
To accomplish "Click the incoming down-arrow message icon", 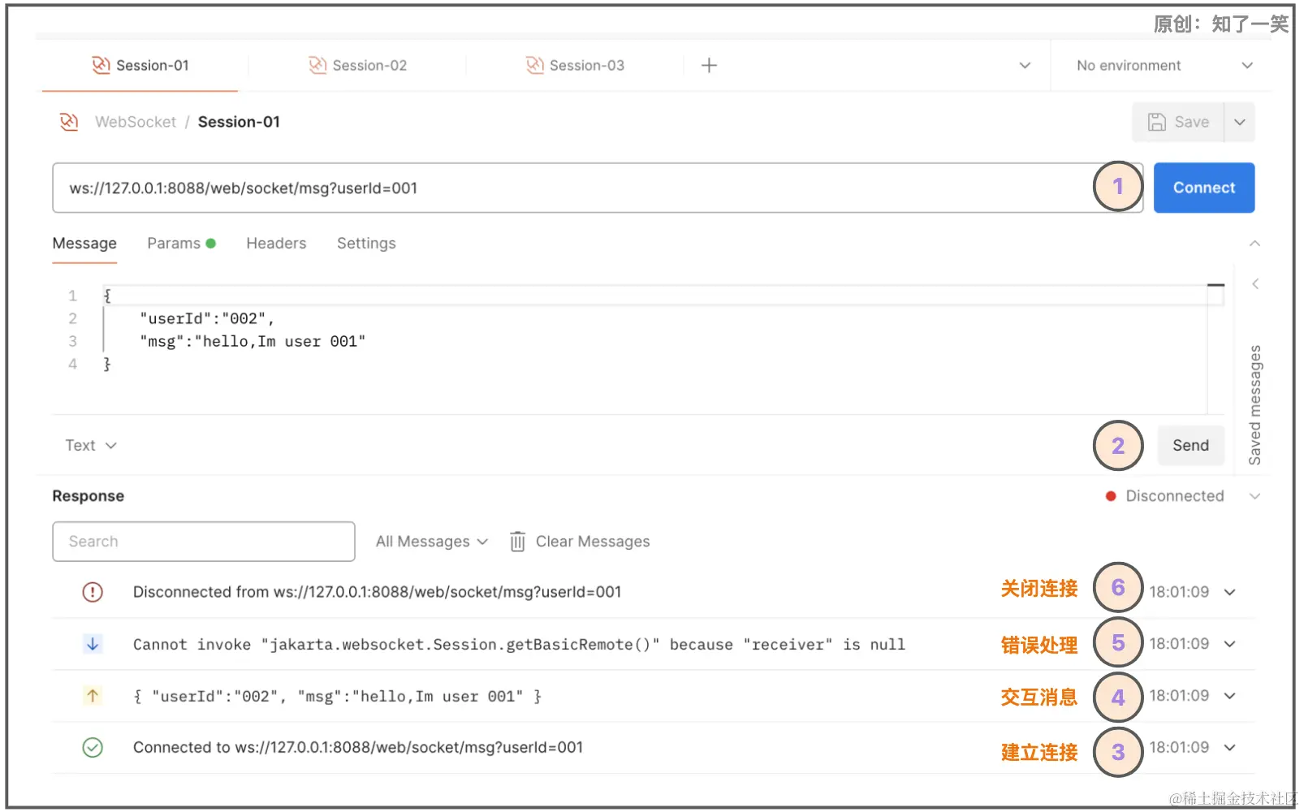I will point(93,644).
